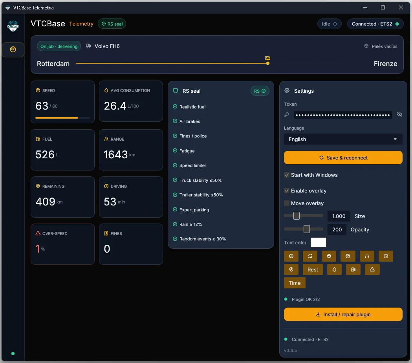Screen dimensions: 412x363
Task: Click the Token input field
Action: click(343, 115)
